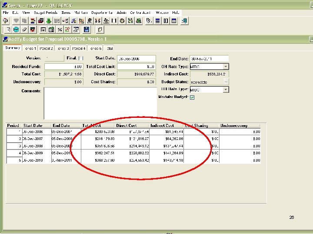Select the period 1 row header
Image resolution: width=313 pixels, height=234 pixels.
pos(14,132)
